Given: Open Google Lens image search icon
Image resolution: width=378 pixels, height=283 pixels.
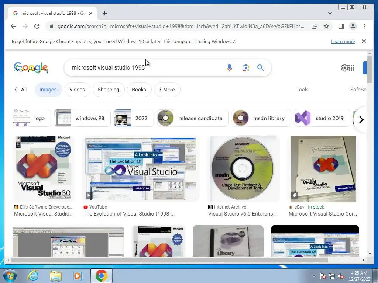Looking at the screenshot, I should pyautogui.click(x=245, y=68).
